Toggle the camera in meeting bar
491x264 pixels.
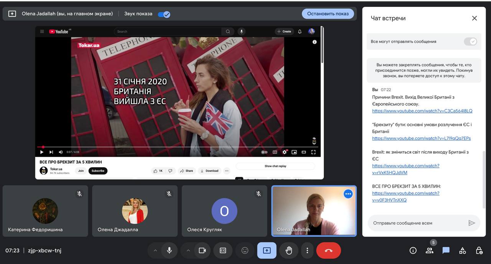click(x=202, y=251)
